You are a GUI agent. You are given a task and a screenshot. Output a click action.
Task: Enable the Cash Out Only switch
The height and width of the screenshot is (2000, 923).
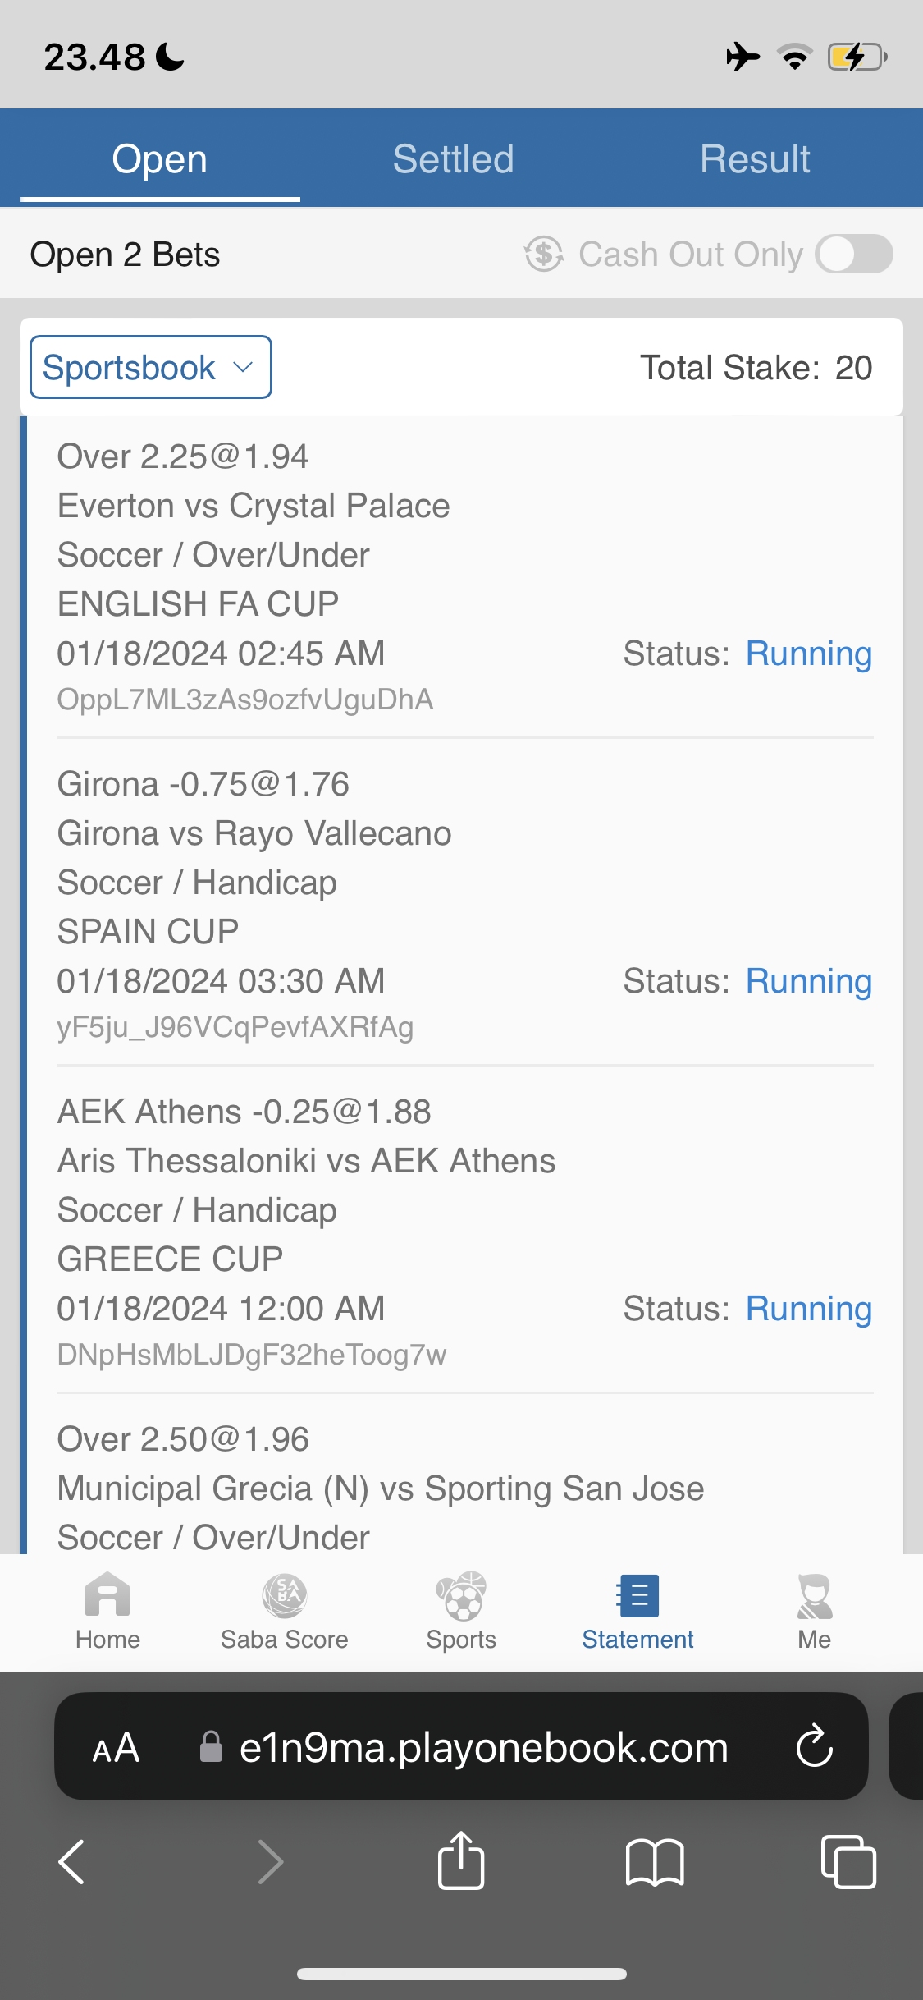854,255
